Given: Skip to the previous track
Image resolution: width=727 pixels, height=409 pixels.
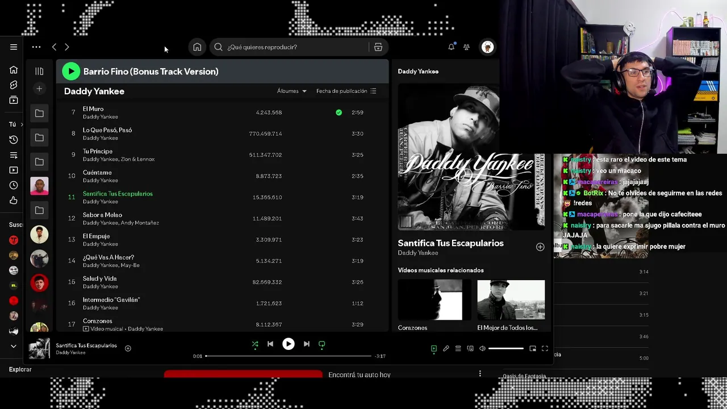Looking at the screenshot, I should 270,344.
